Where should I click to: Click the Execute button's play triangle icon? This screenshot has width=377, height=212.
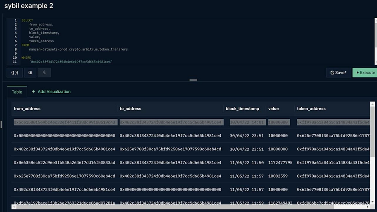[x=358, y=72]
